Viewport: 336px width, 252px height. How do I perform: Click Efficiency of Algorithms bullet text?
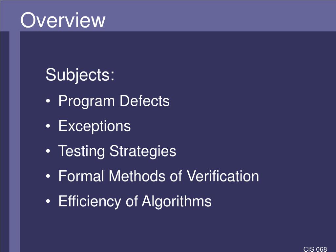point(135,201)
